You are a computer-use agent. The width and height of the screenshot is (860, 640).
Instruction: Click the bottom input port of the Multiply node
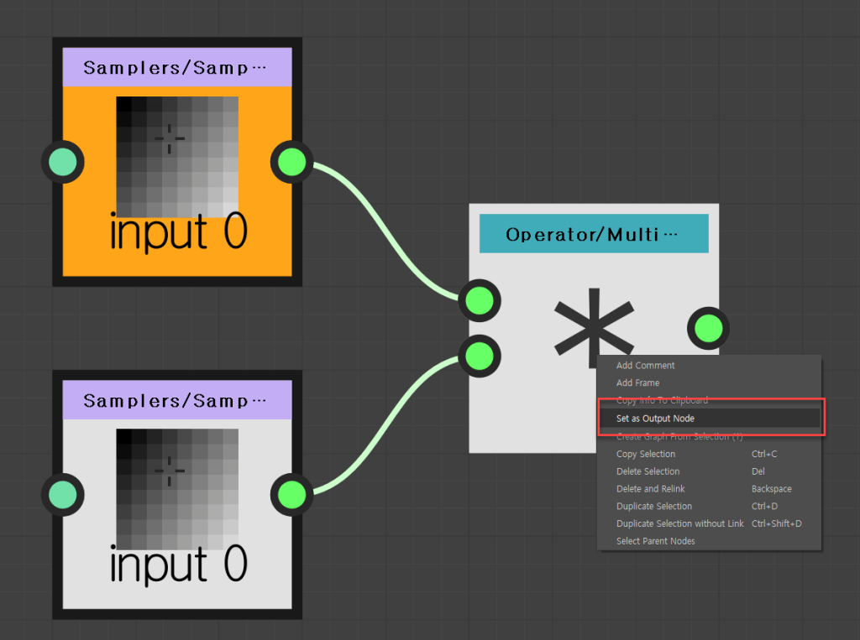point(480,356)
